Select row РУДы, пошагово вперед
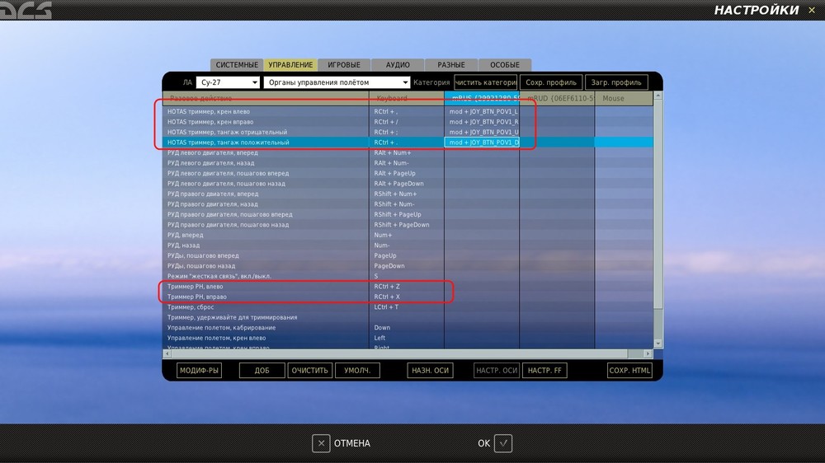The width and height of the screenshot is (825, 463). pos(408,255)
